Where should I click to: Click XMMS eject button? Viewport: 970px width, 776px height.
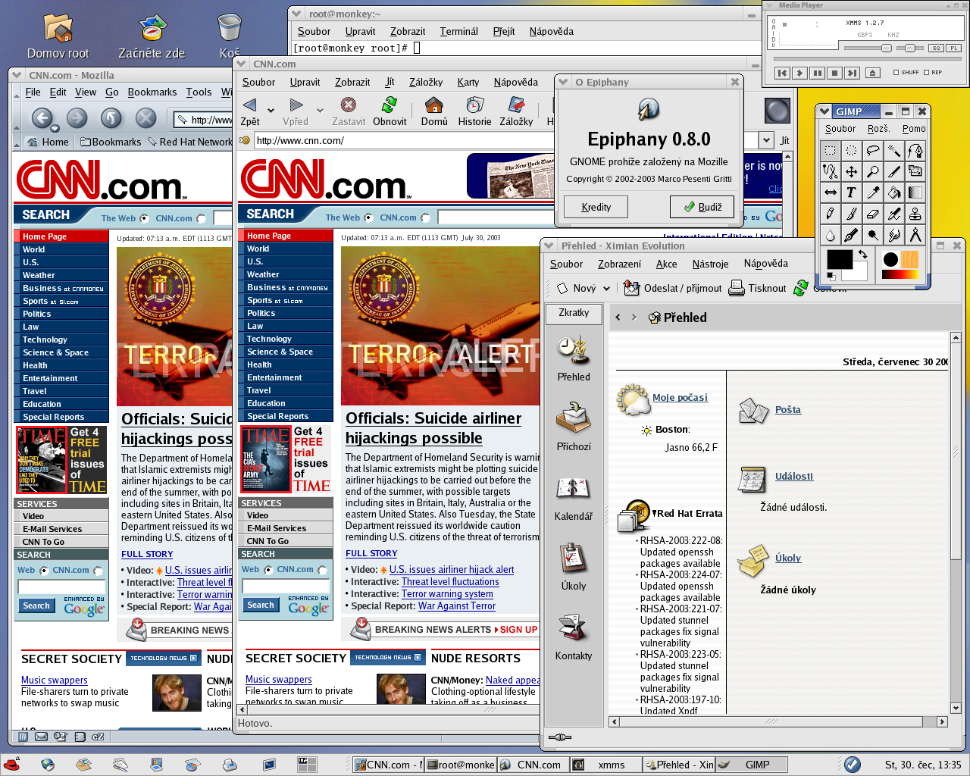tap(872, 73)
